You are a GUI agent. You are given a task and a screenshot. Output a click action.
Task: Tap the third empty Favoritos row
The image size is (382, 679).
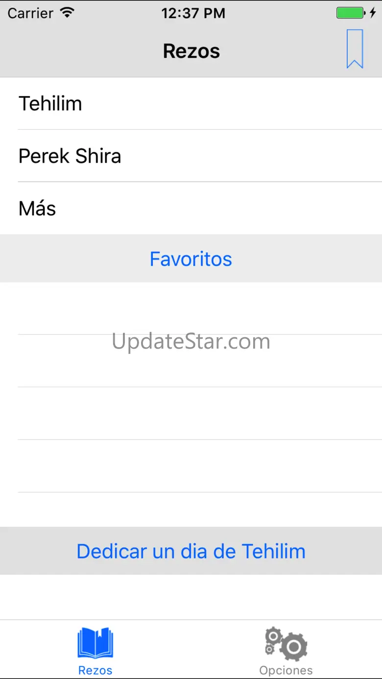point(191,413)
